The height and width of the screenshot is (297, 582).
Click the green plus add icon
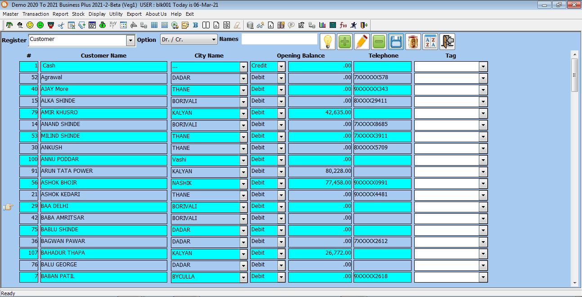point(345,42)
